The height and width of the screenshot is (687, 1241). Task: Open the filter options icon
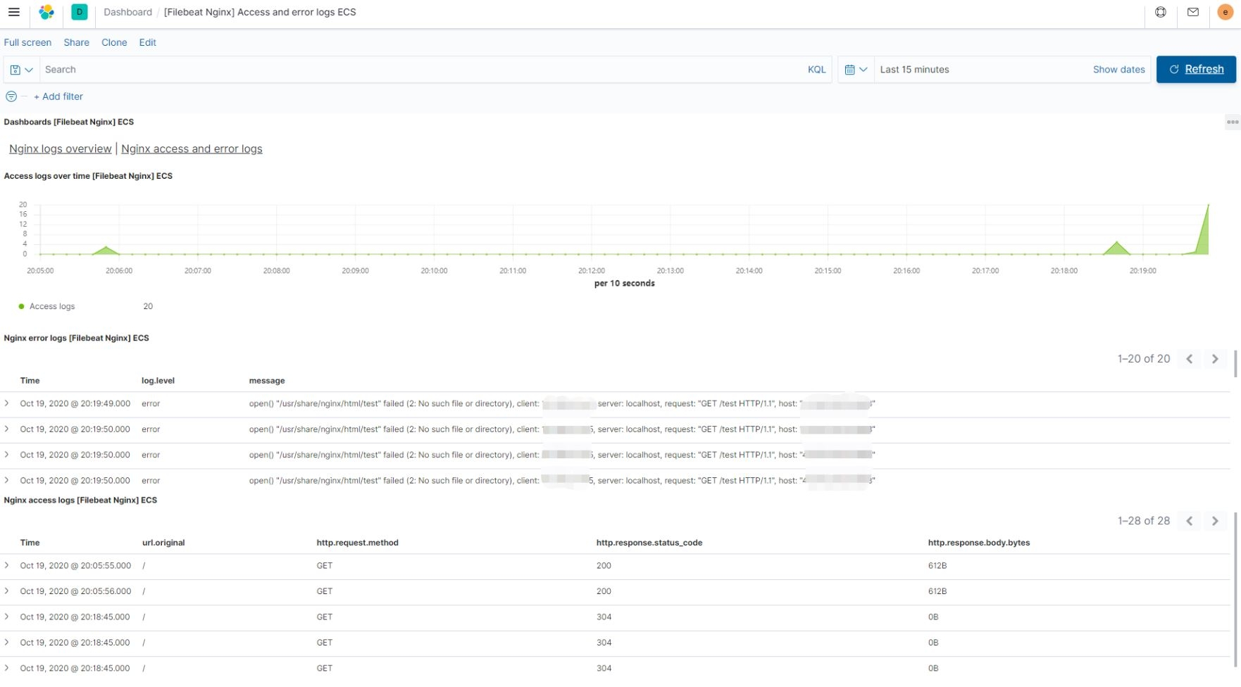pyautogui.click(x=11, y=96)
